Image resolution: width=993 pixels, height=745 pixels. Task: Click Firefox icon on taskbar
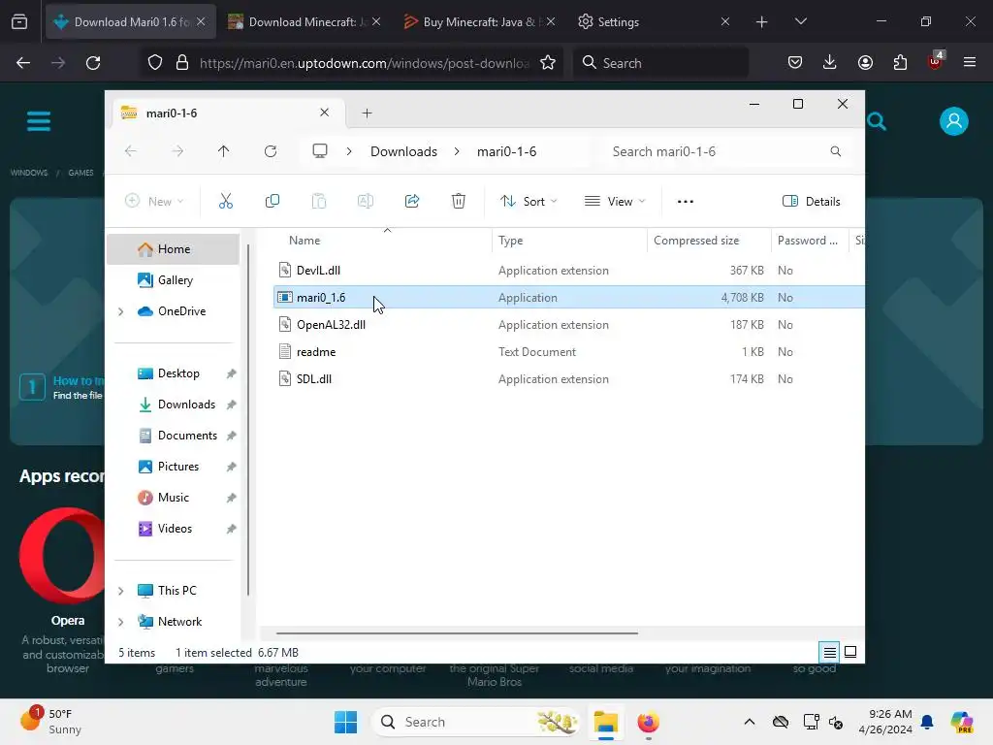click(648, 722)
